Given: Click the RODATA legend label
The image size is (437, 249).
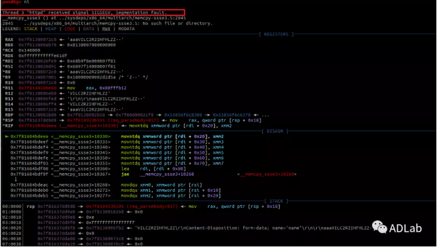Looking at the screenshot, I should (126, 29).
